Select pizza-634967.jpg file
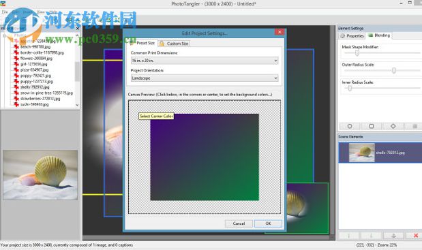Screen dimensions: 422x250 [35, 70]
